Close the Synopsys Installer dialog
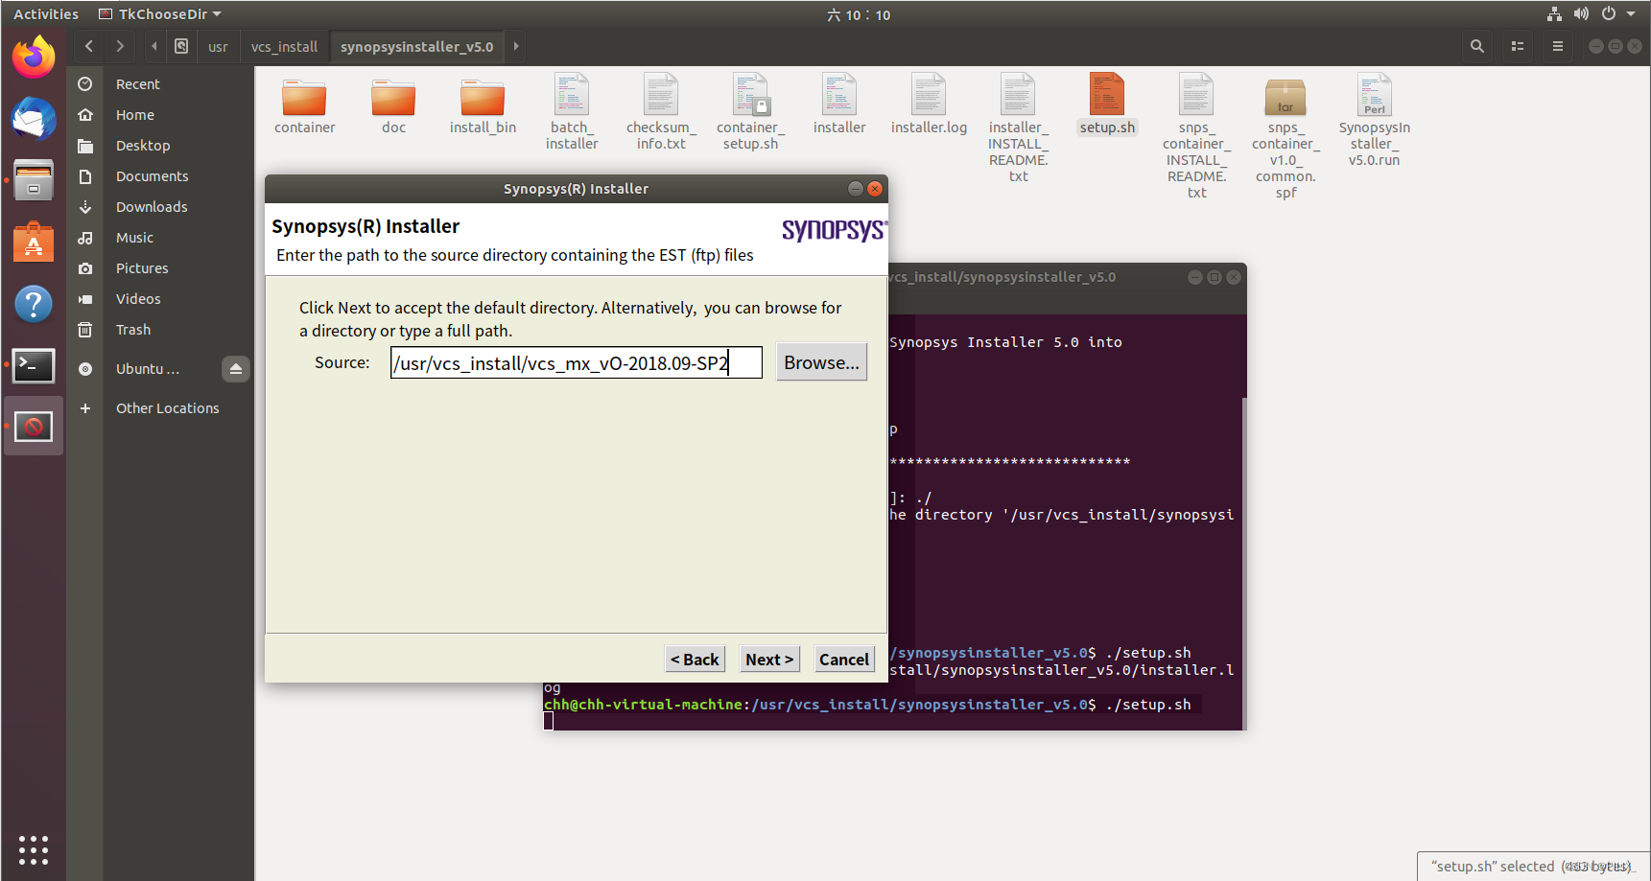Screen dimensions: 1651x881 pos(875,189)
